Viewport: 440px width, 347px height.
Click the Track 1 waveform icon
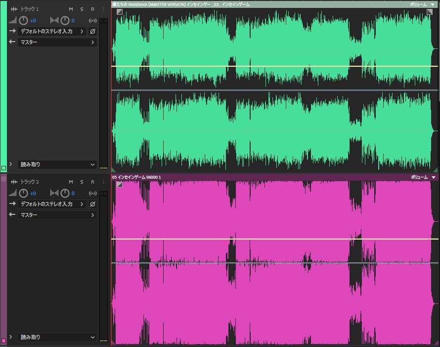pos(14,9)
